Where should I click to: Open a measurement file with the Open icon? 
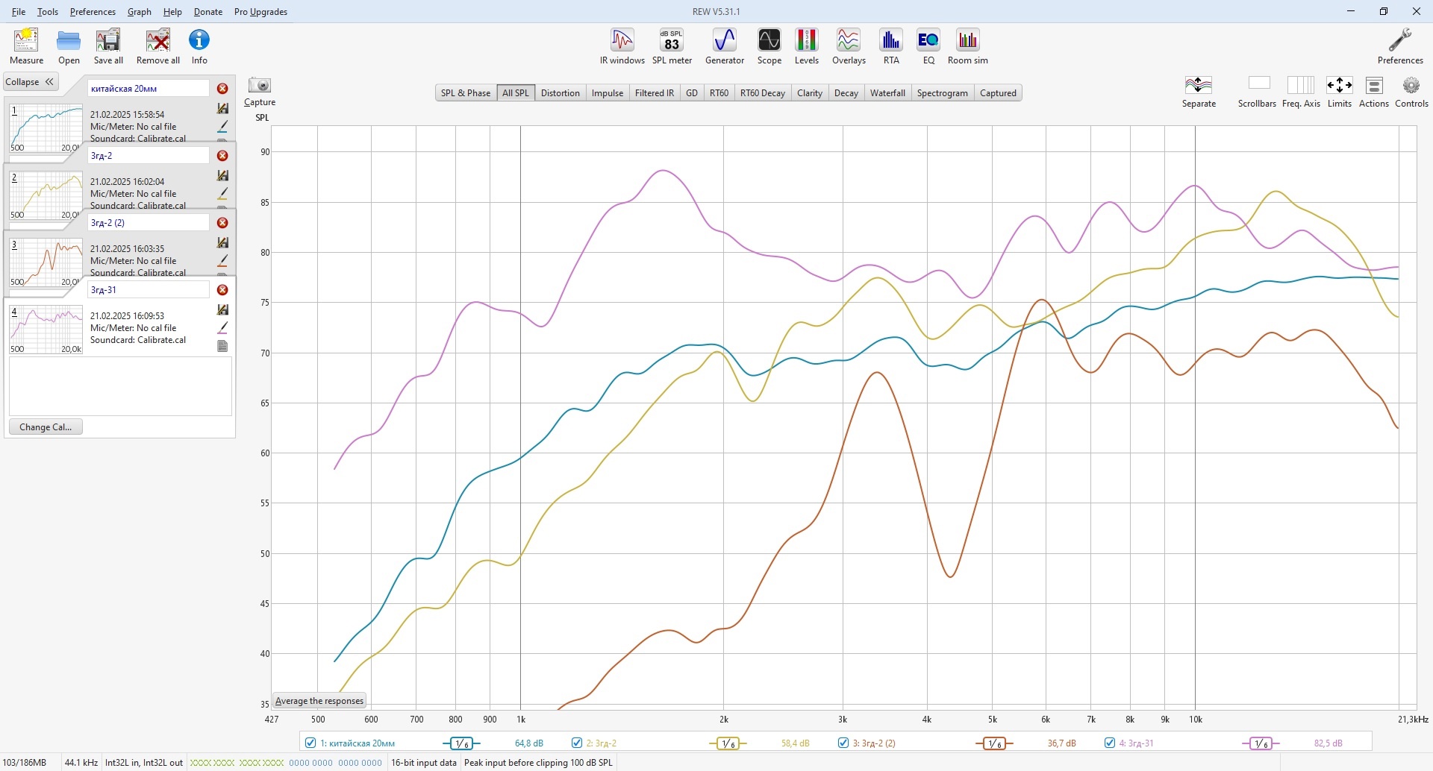(x=69, y=40)
